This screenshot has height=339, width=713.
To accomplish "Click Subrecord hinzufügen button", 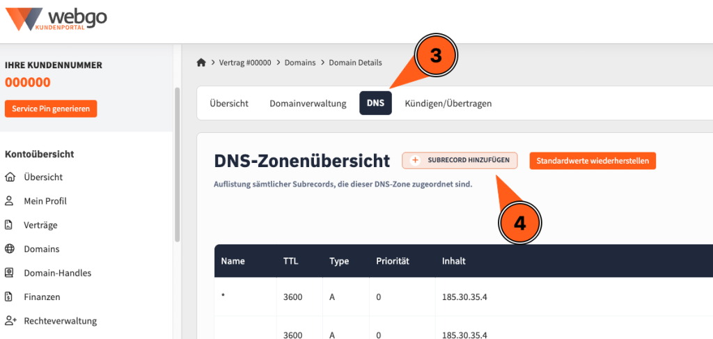I will pyautogui.click(x=460, y=161).
